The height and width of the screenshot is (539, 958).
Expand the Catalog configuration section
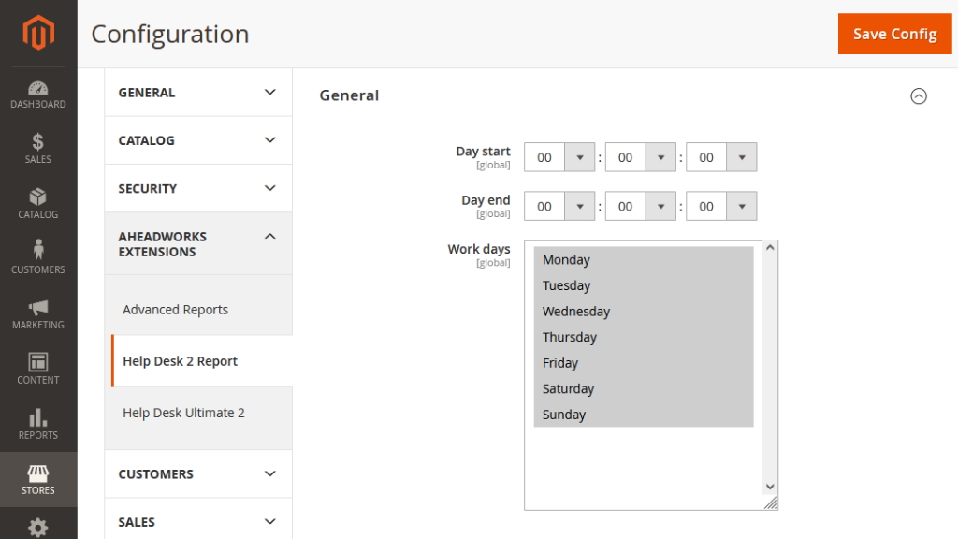198,140
